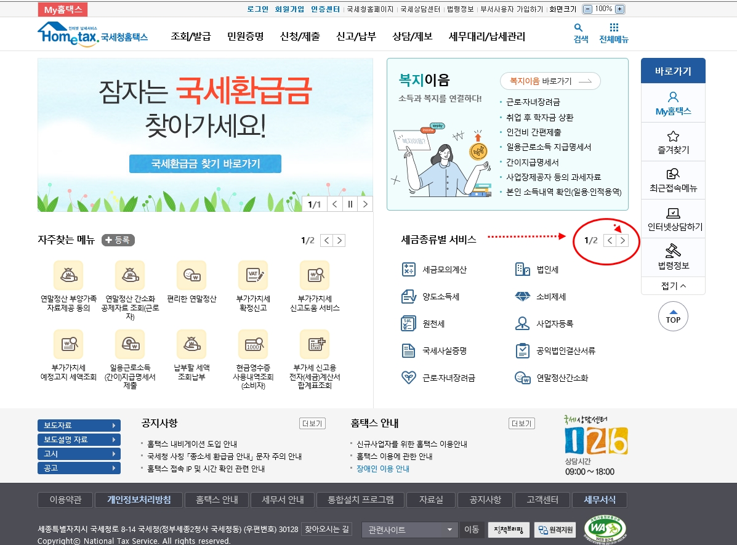Open the 전체메뉴 grid icon

point(614,27)
